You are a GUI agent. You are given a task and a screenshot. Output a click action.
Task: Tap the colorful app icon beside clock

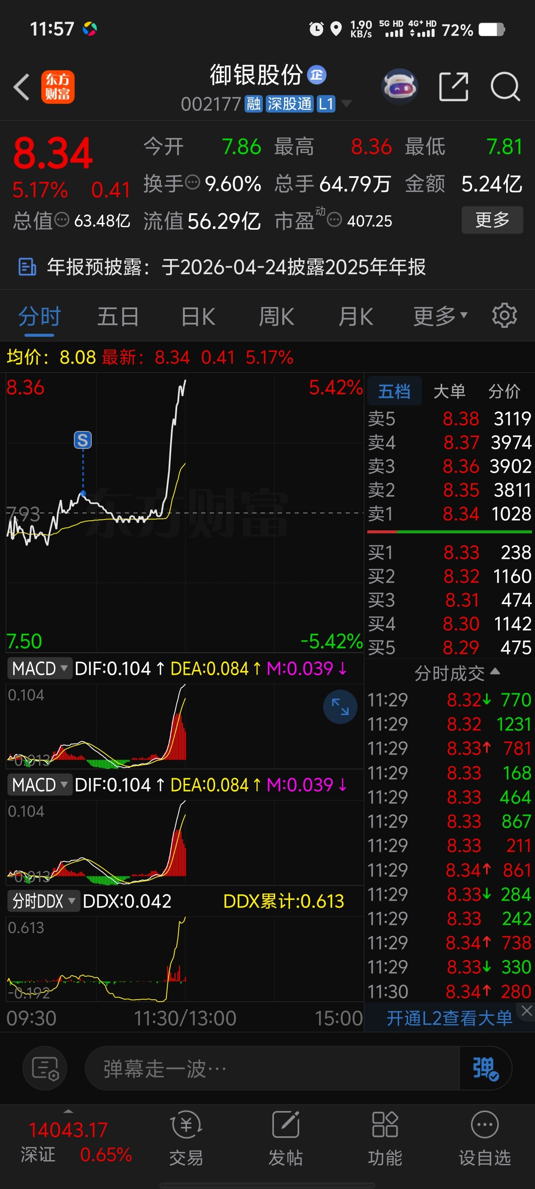tap(90, 29)
